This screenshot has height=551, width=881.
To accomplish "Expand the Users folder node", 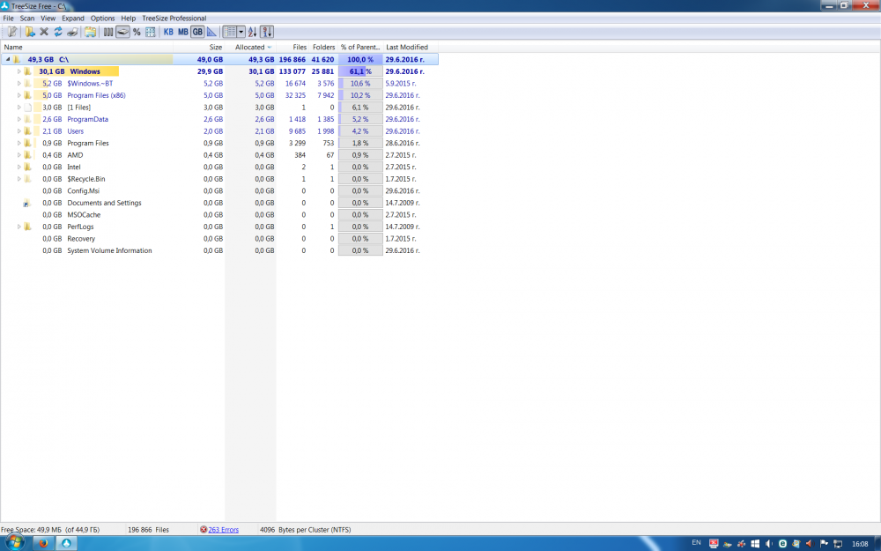I will [x=19, y=131].
